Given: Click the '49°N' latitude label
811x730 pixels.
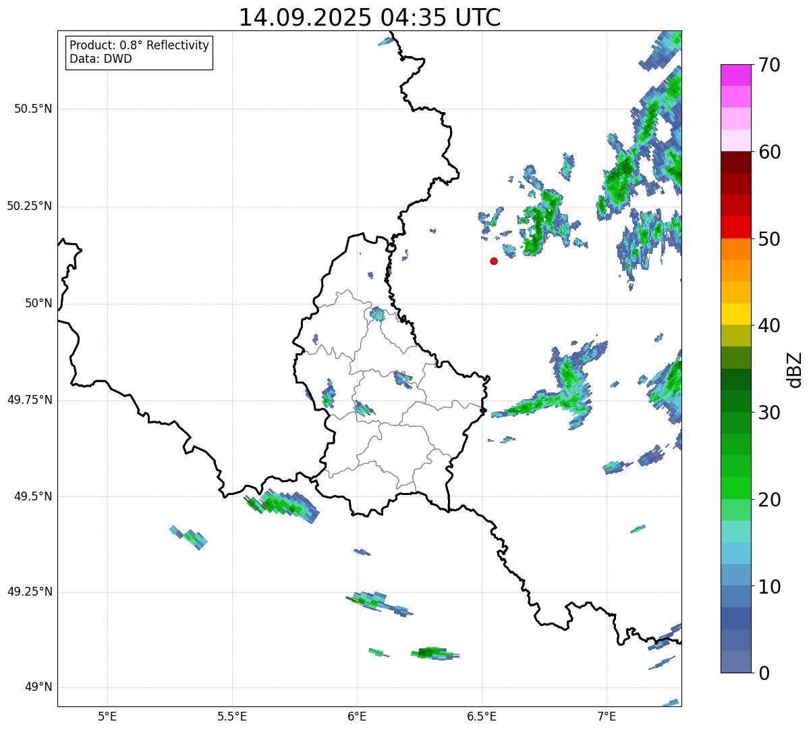Looking at the screenshot, I should 38,687.
